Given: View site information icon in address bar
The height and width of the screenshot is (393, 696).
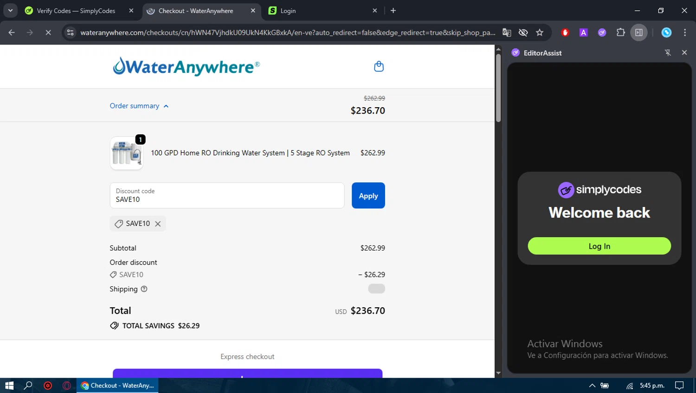Looking at the screenshot, I should click(70, 32).
